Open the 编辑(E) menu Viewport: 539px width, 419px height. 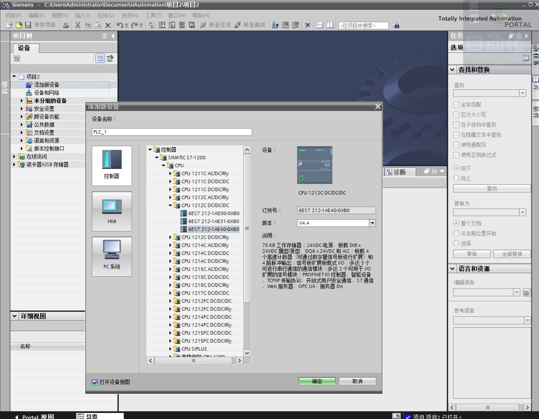[36, 15]
